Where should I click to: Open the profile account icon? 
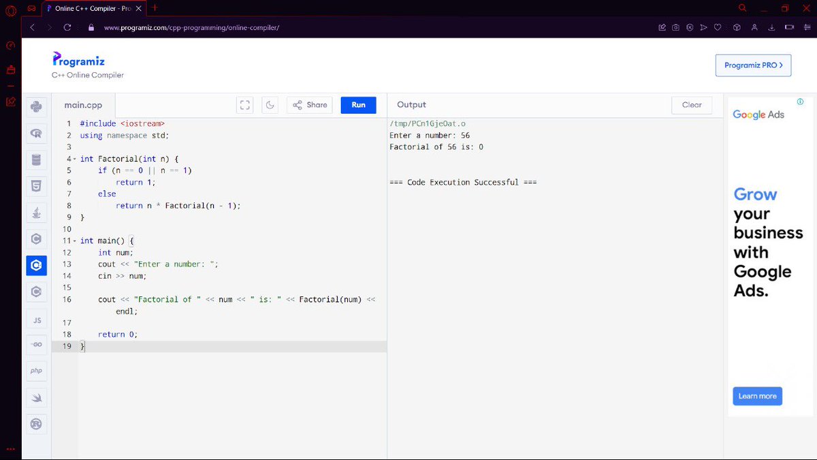pyautogui.click(x=754, y=27)
